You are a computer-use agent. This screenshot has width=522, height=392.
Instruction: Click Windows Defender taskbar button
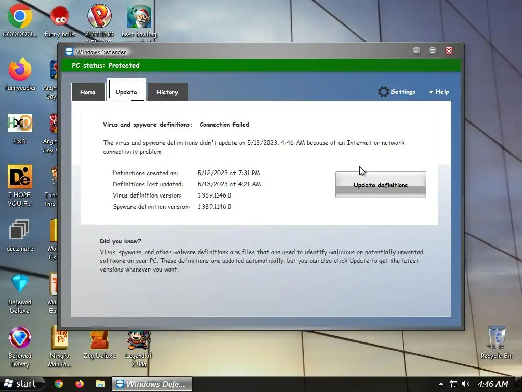[x=151, y=384]
